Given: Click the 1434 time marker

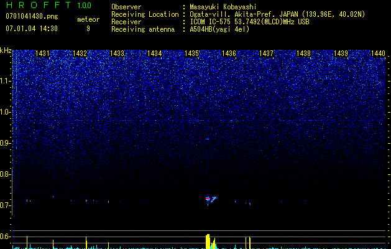Looking at the screenshot, I should [x=154, y=54].
